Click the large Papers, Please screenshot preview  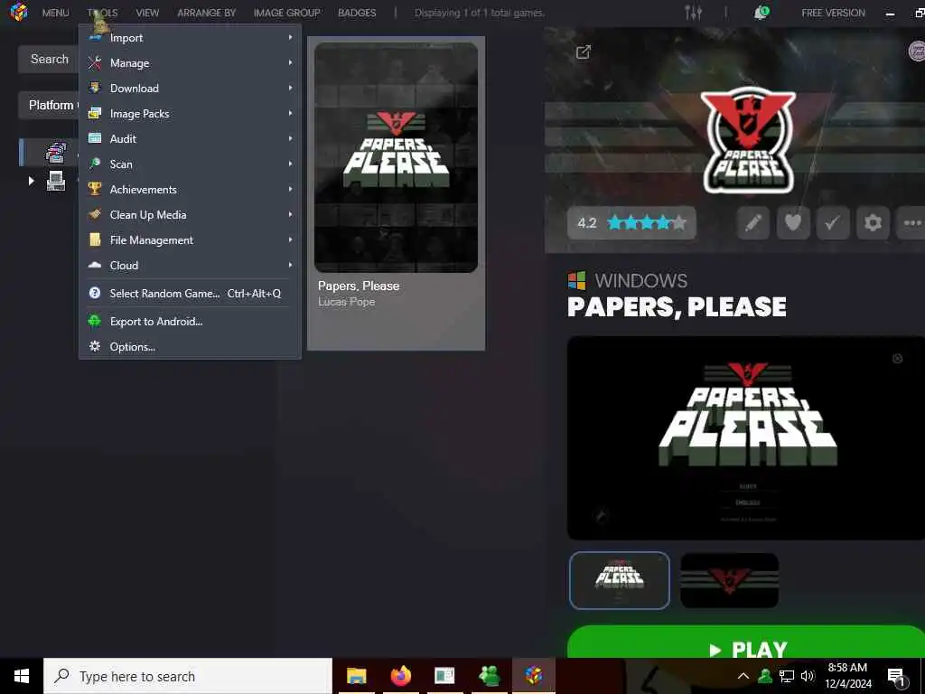pyautogui.click(x=745, y=438)
